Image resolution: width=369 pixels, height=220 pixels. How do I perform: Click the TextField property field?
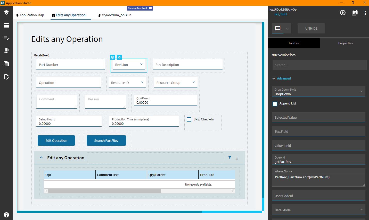pyautogui.click(x=319, y=131)
